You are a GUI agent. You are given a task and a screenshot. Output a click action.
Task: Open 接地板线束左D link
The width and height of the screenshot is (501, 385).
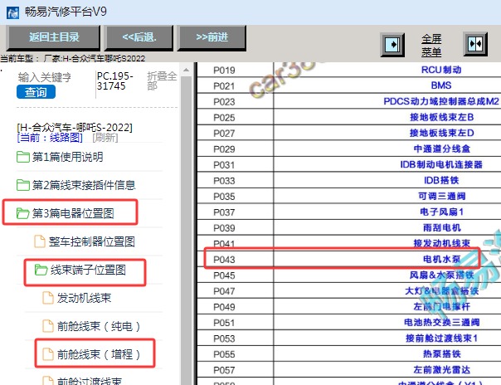coord(441,133)
